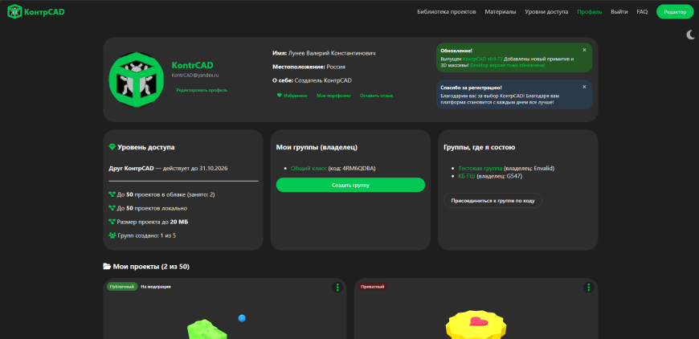The image size is (699, 339).
Task: Open Уровни доступа page
Action: [546, 11]
